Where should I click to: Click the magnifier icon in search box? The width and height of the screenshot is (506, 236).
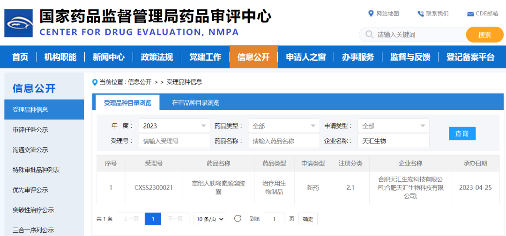click(369, 35)
